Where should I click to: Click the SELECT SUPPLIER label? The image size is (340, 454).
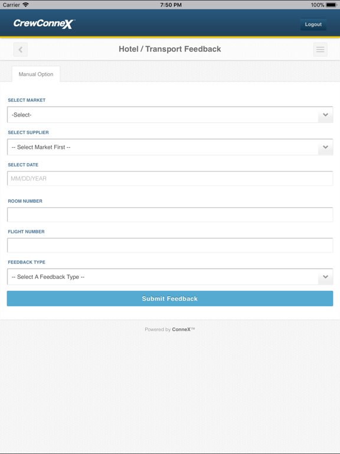click(x=28, y=132)
